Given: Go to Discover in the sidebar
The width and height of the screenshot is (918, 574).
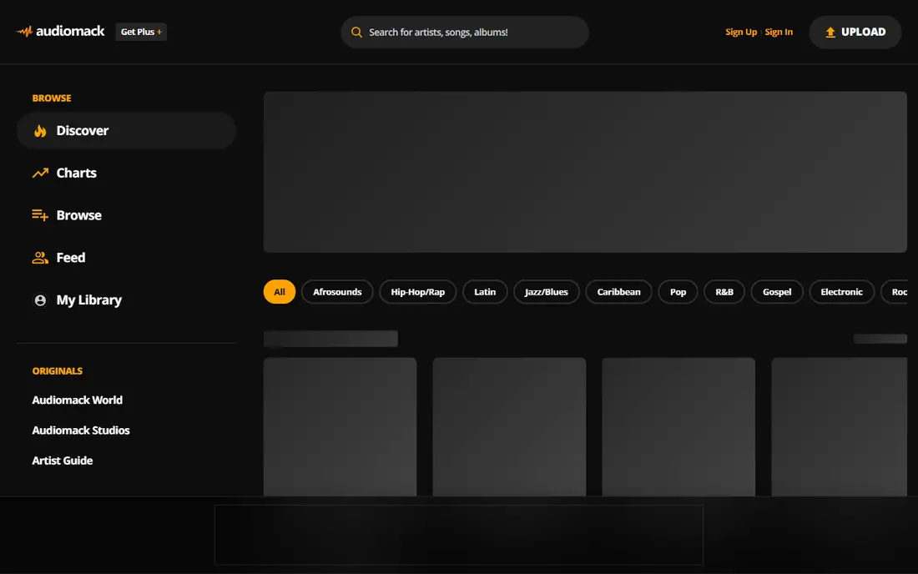Looking at the screenshot, I should pos(127,130).
